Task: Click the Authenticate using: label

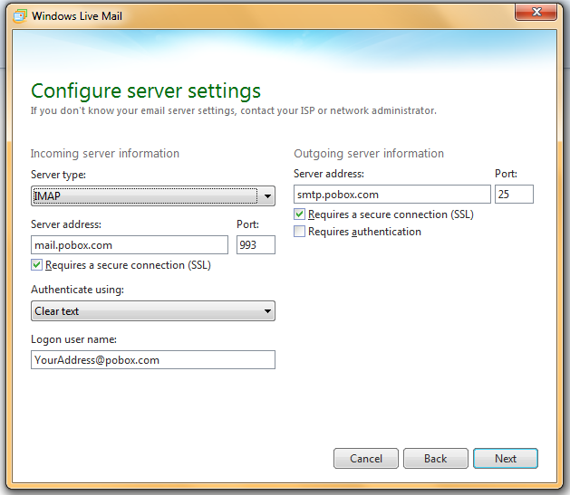Action: 77,290
